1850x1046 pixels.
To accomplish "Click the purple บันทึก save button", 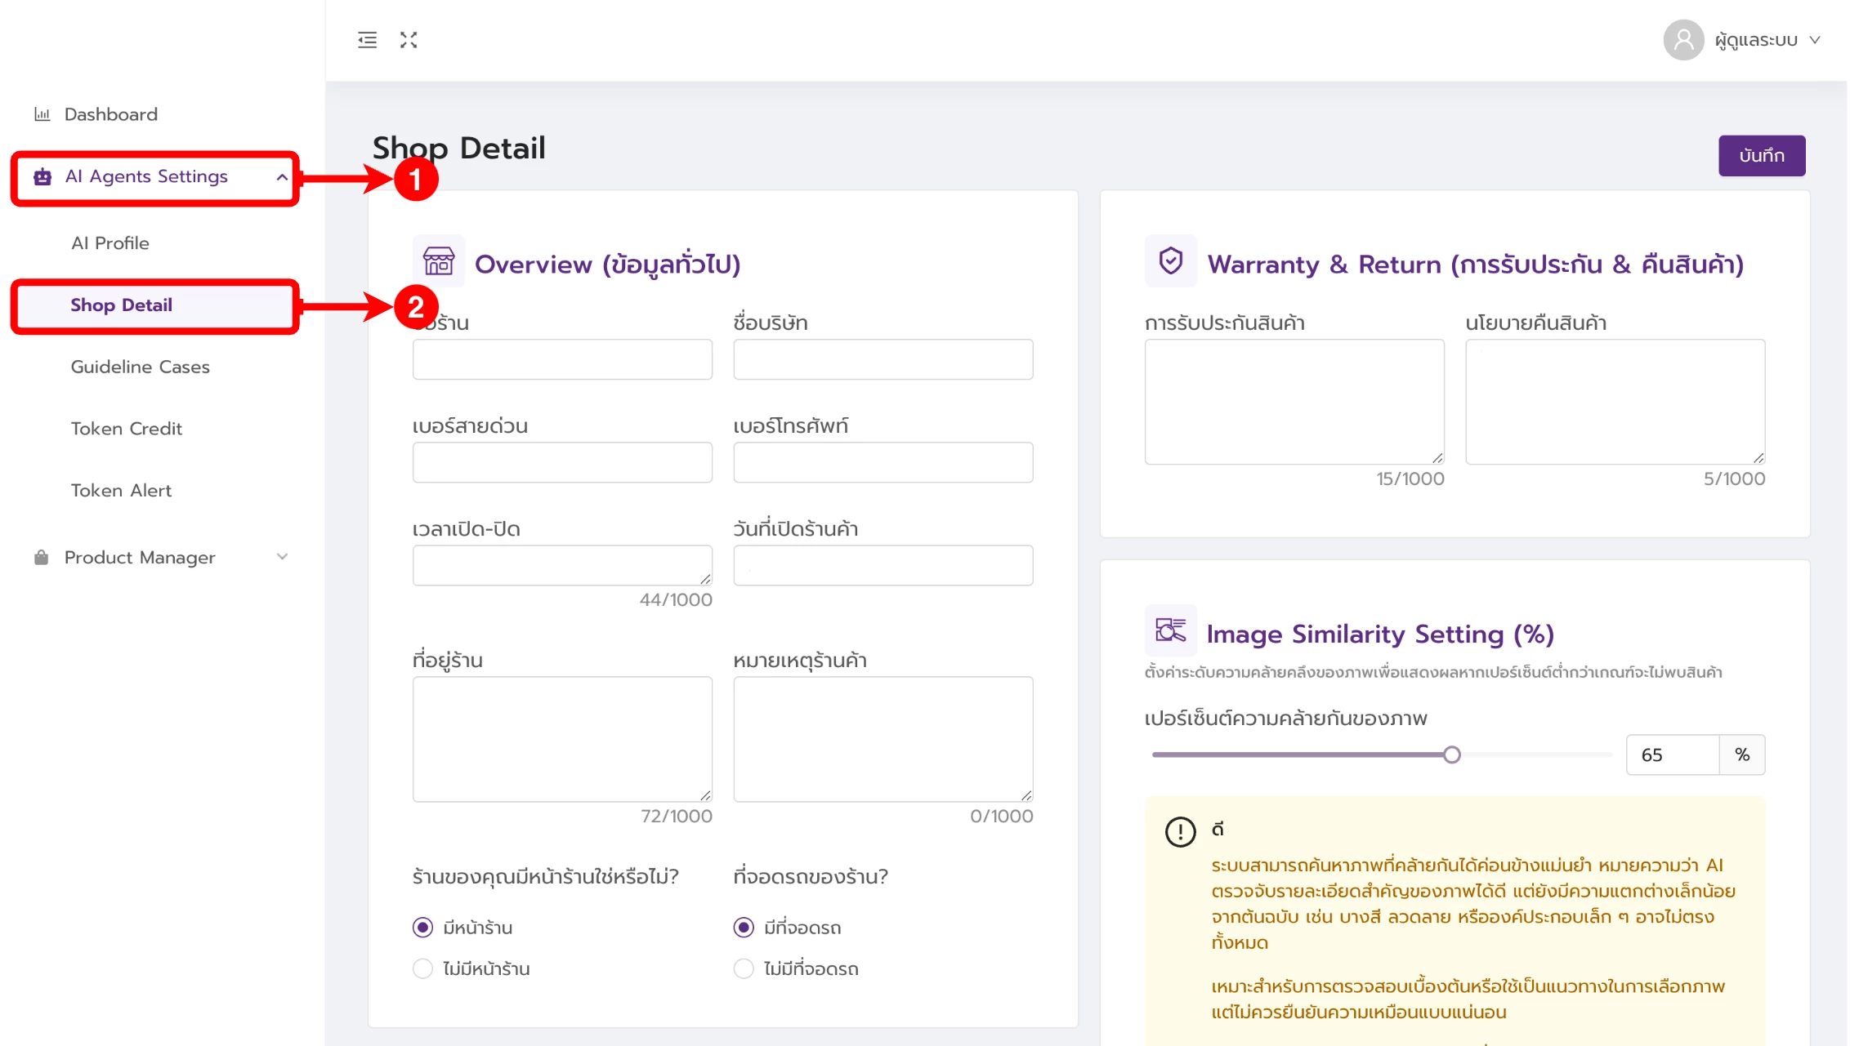I will (1761, 156).
